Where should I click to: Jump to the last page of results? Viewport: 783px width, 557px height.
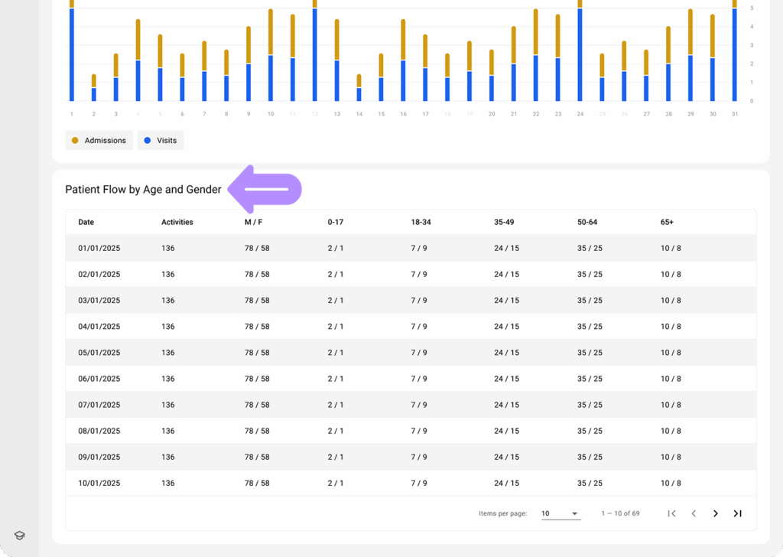click(x=737, y=513)
